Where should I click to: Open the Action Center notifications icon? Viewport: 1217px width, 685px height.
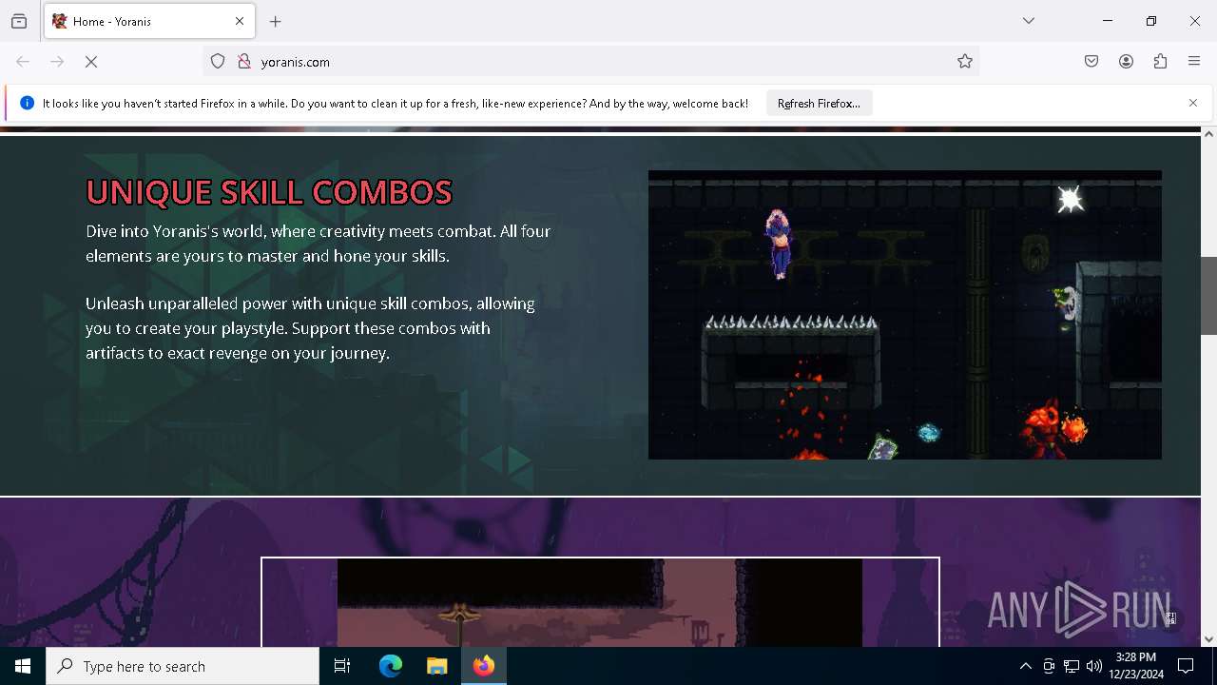[1186, 666]
